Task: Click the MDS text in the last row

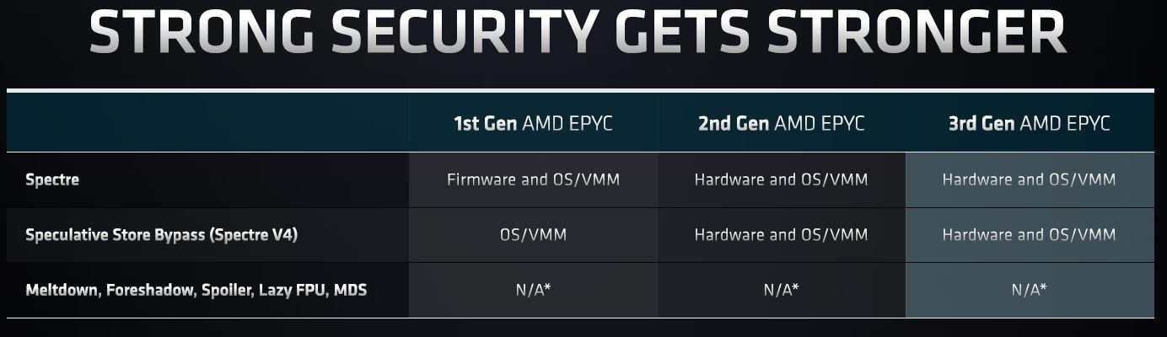Action: [x=350, y=290]
